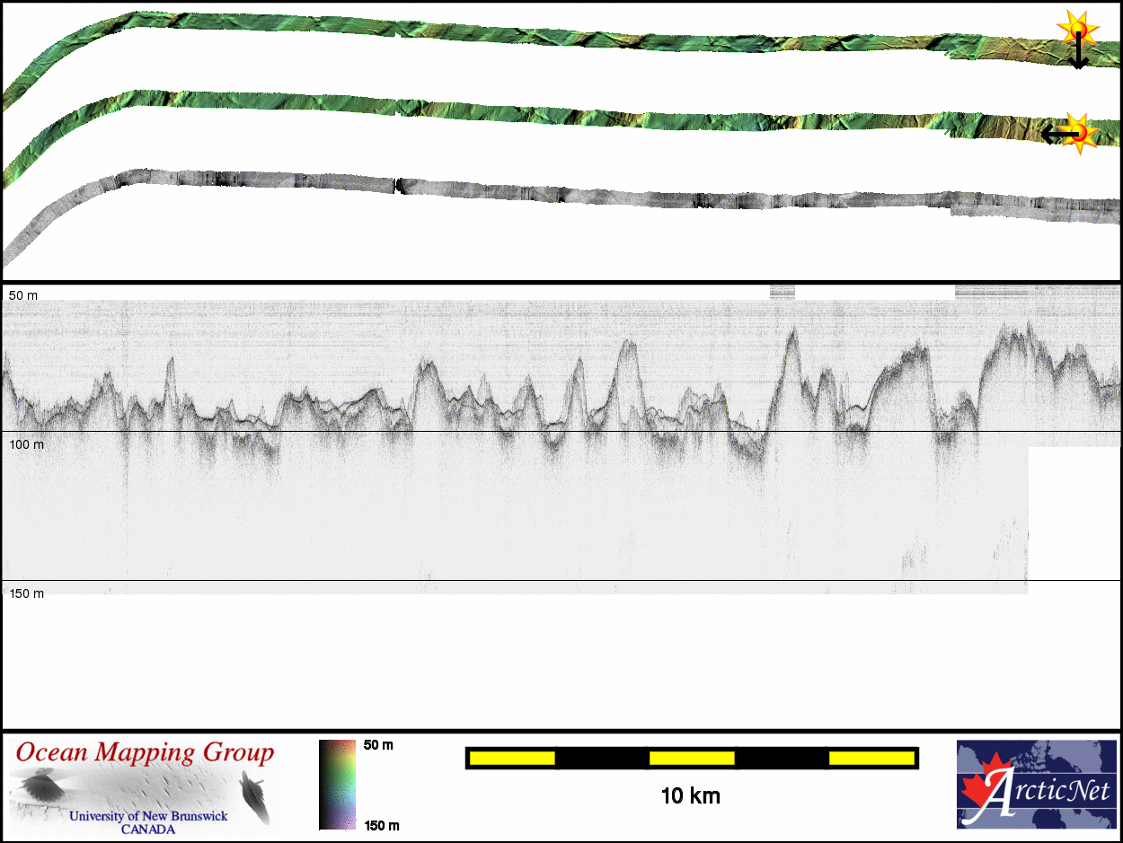Click the leftmost yellow scale bar segment
This screenshot has height=843, width=1123.
point(512,759)
